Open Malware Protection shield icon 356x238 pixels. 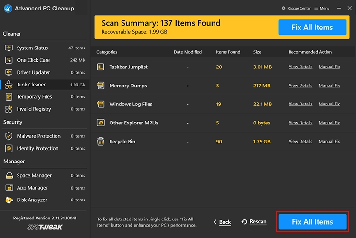click(9, 136)
